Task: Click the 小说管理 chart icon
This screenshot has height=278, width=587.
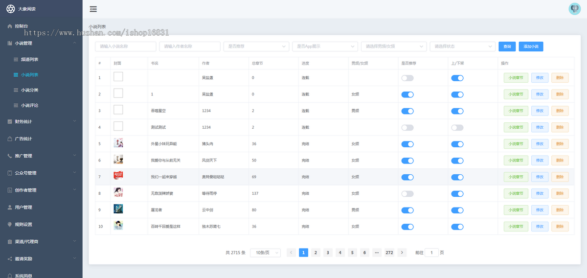Action: (10, 43)
